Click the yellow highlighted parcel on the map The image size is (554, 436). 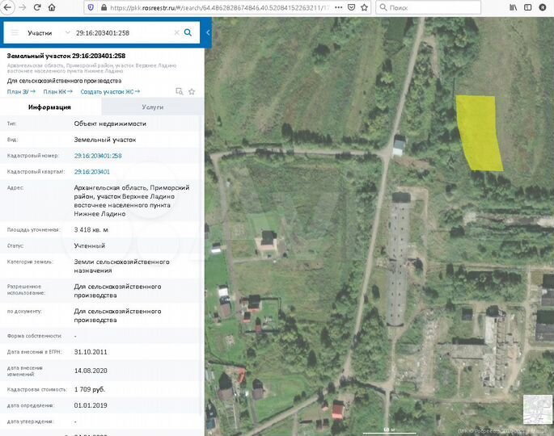click(479, 134)
